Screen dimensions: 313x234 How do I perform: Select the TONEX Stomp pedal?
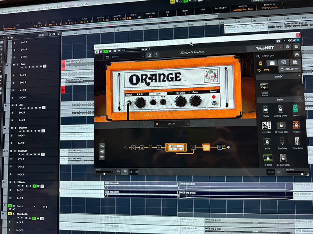click(264, 90)
